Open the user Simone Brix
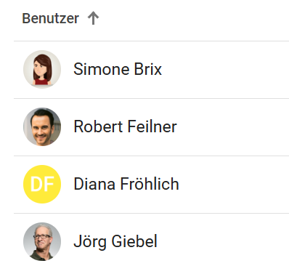Viewport: 289px width, 274px height. (x=118, y=69)
